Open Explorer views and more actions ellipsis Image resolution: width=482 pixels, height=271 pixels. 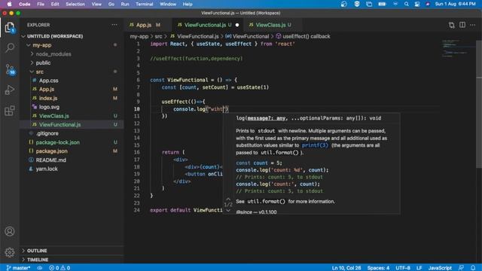[x=114, y=25]
